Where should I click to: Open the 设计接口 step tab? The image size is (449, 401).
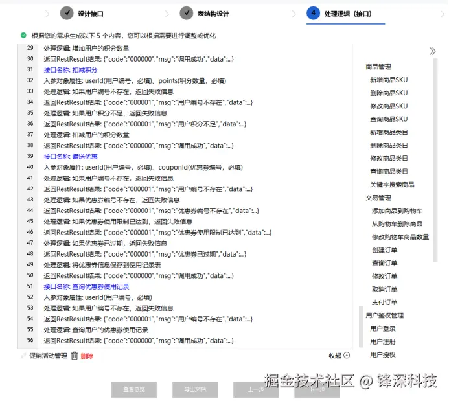click(91, 14)
